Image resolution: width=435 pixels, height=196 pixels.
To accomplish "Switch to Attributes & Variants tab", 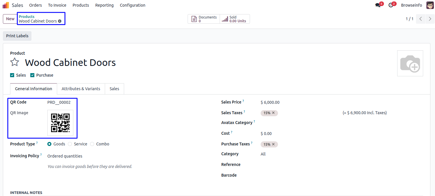I will [x=81, y=89].
